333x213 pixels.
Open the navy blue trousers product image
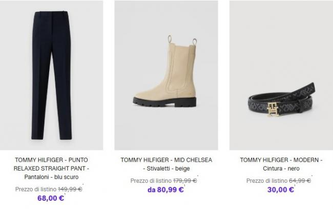click(x=51, y=74)
